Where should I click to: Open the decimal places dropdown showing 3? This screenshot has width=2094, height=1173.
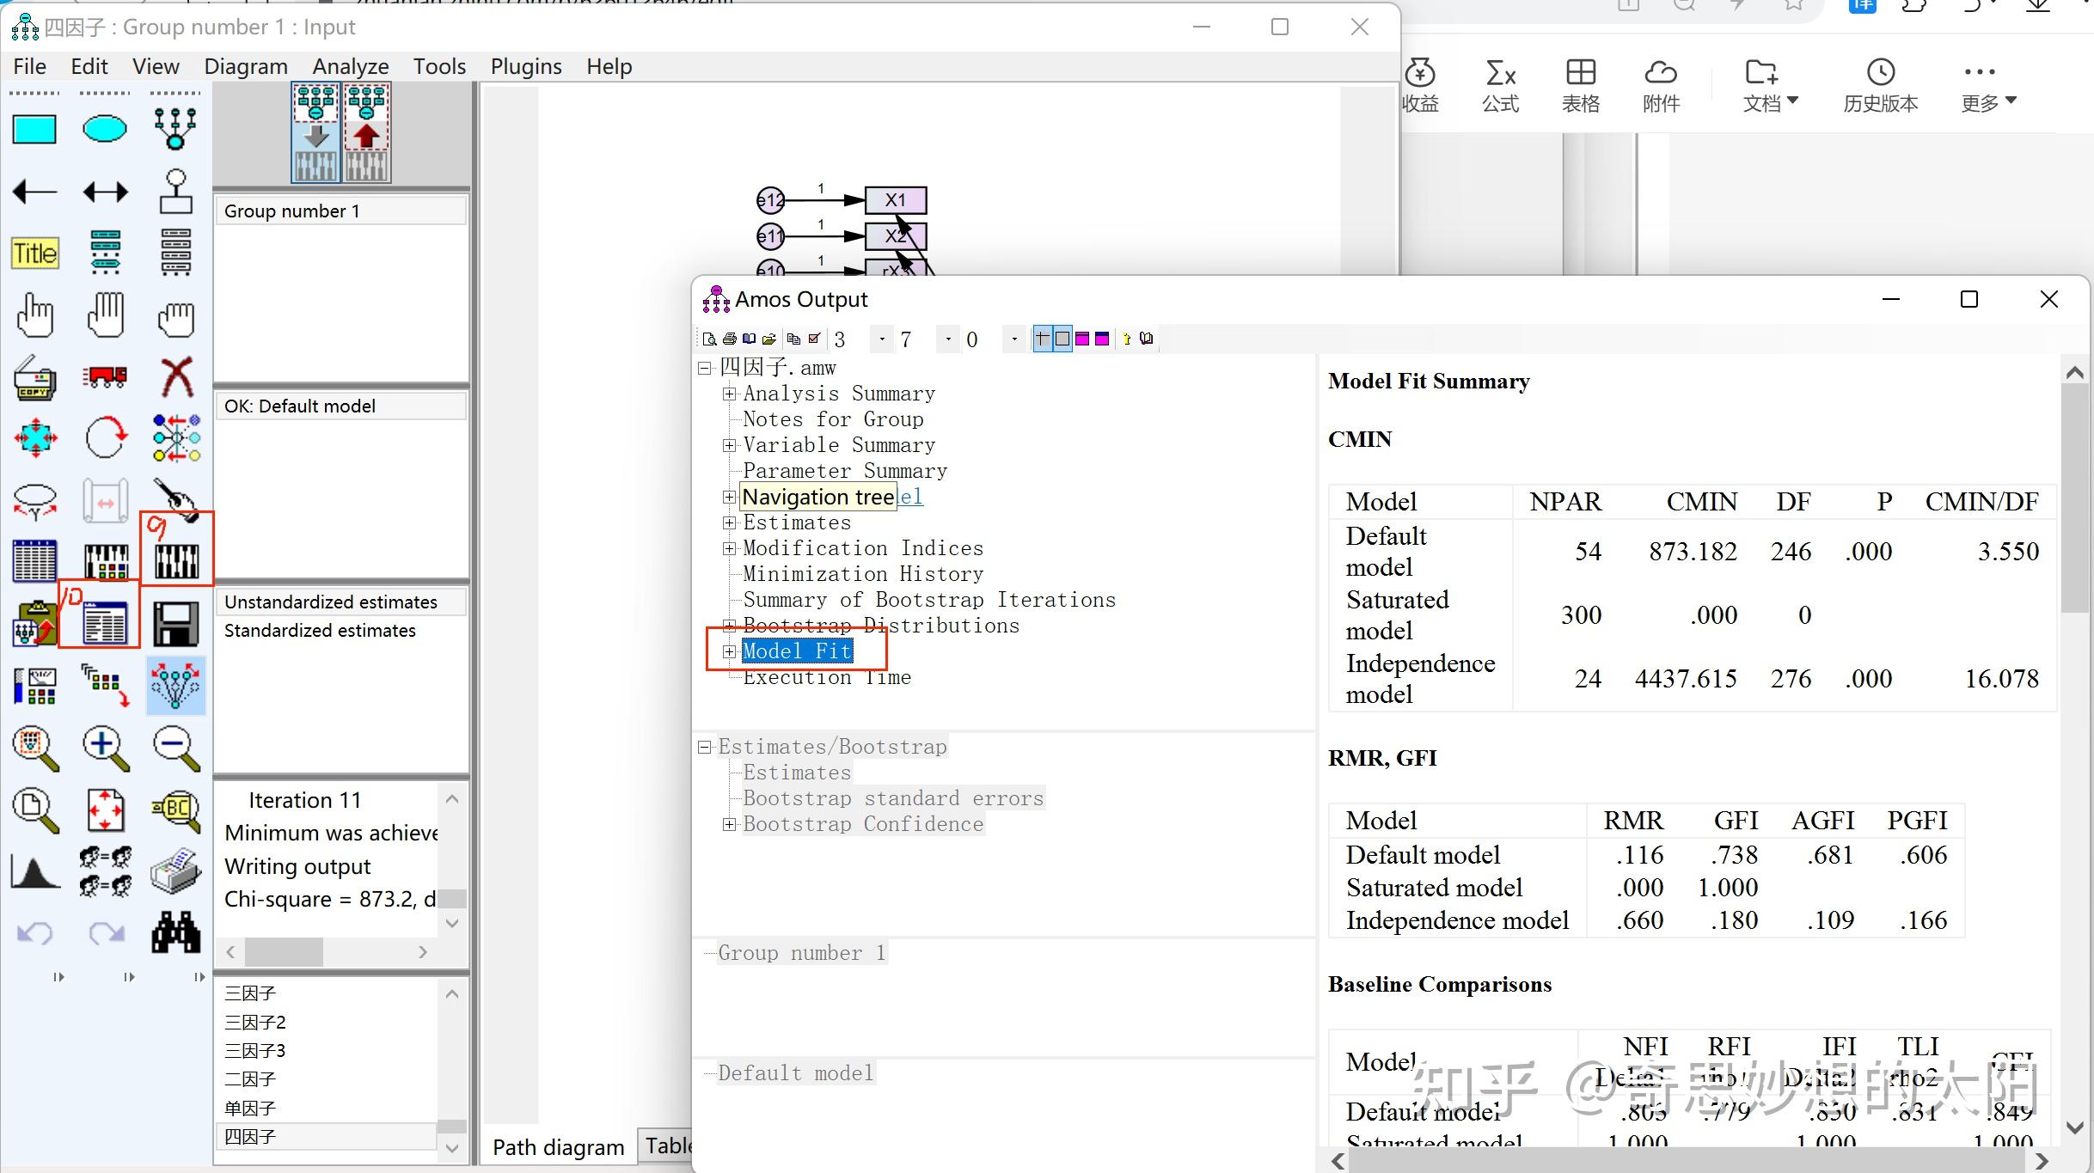pyautogui.click(x=881, y=340)
